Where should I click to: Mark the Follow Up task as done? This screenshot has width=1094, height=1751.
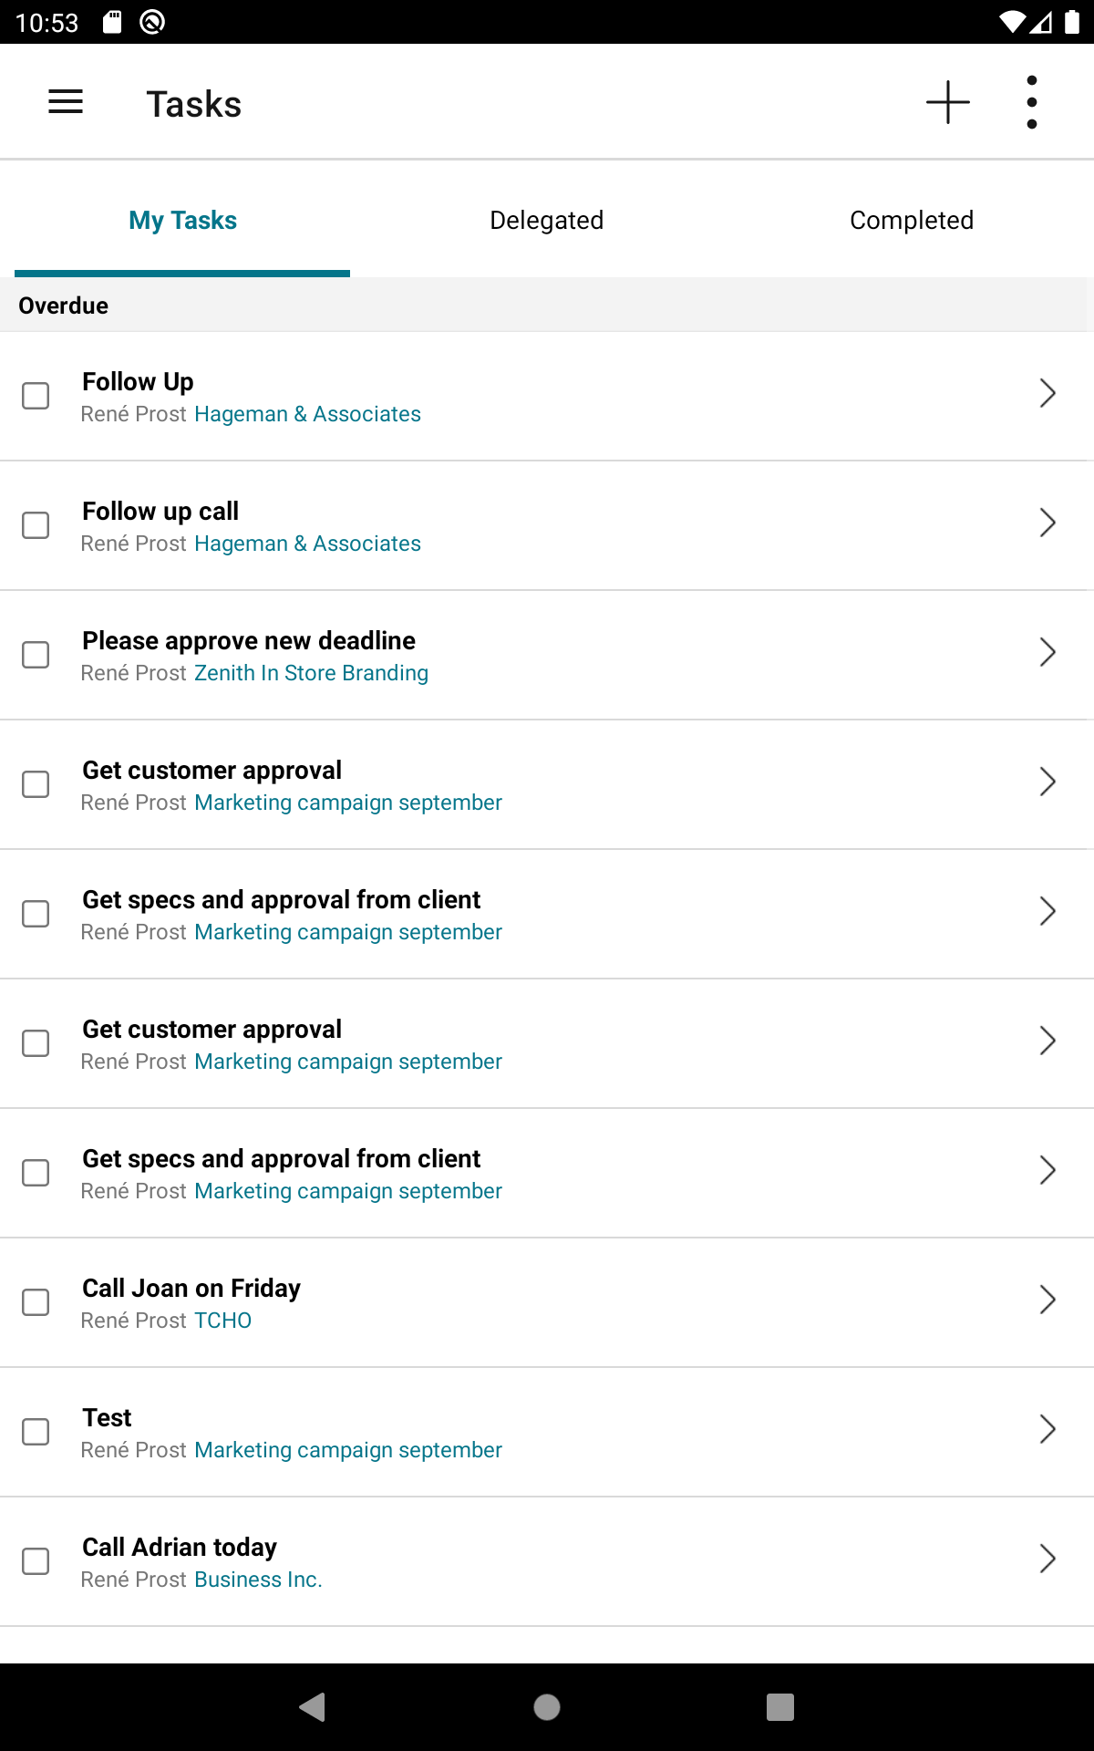36,396
